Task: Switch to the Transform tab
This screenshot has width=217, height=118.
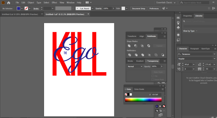Action: 132,36
